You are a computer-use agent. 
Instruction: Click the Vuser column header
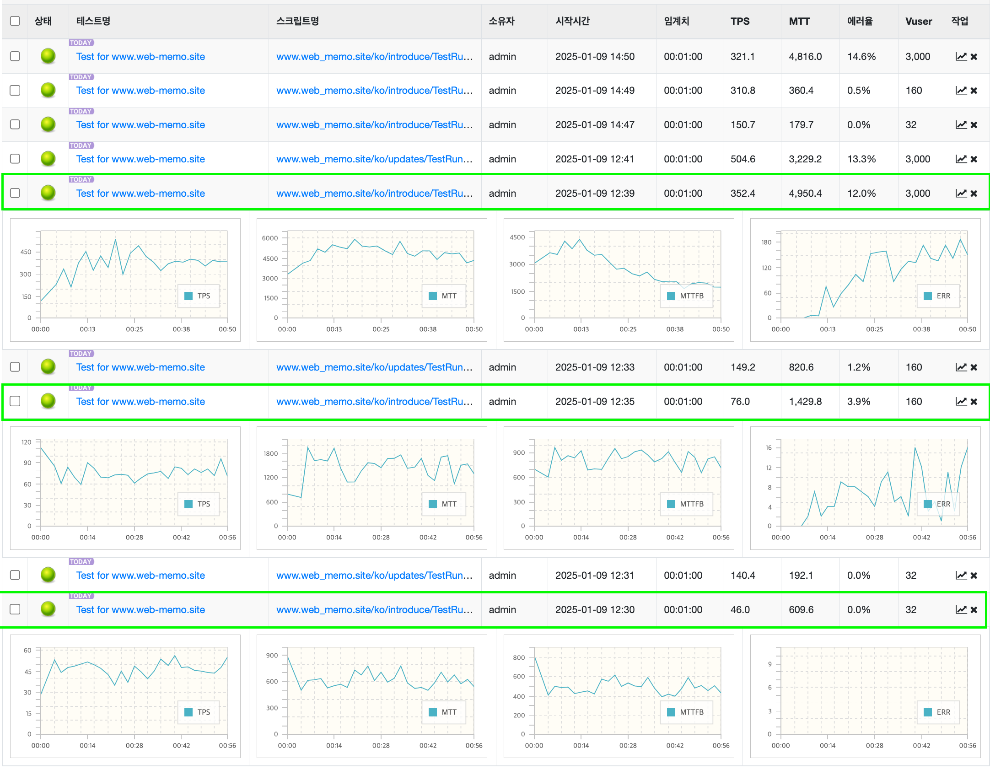(x=919, y=21)
